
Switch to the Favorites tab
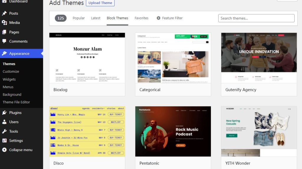pyautogui.click(x=142, y=18)
